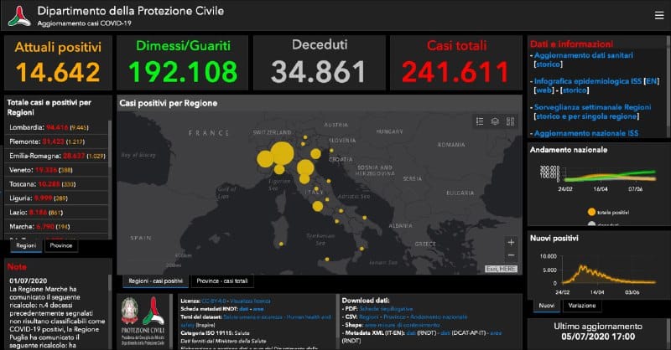
Task: Open the EN infographic link
Action: [652, 81]
